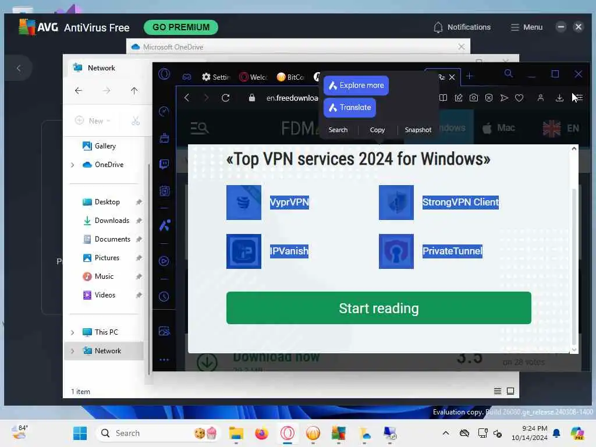
Task: Open Firefox from the taskbar
Action: [261, 433]
